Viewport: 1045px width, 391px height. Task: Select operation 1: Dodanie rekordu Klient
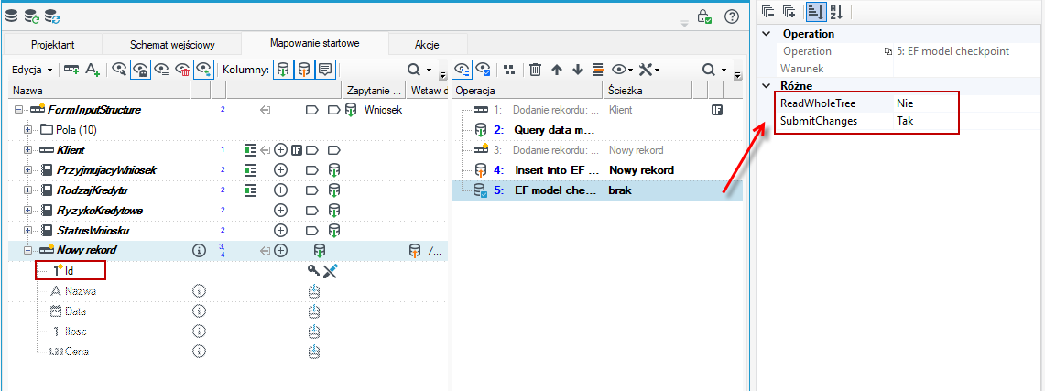596,110
